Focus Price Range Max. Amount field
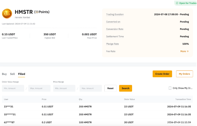Screen dimensions: 197x126 click(x=91, y=88)
